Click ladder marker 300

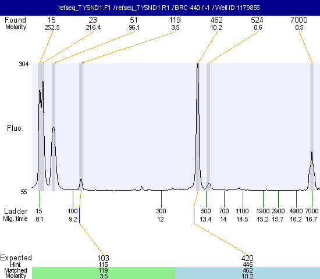[161, 211]
